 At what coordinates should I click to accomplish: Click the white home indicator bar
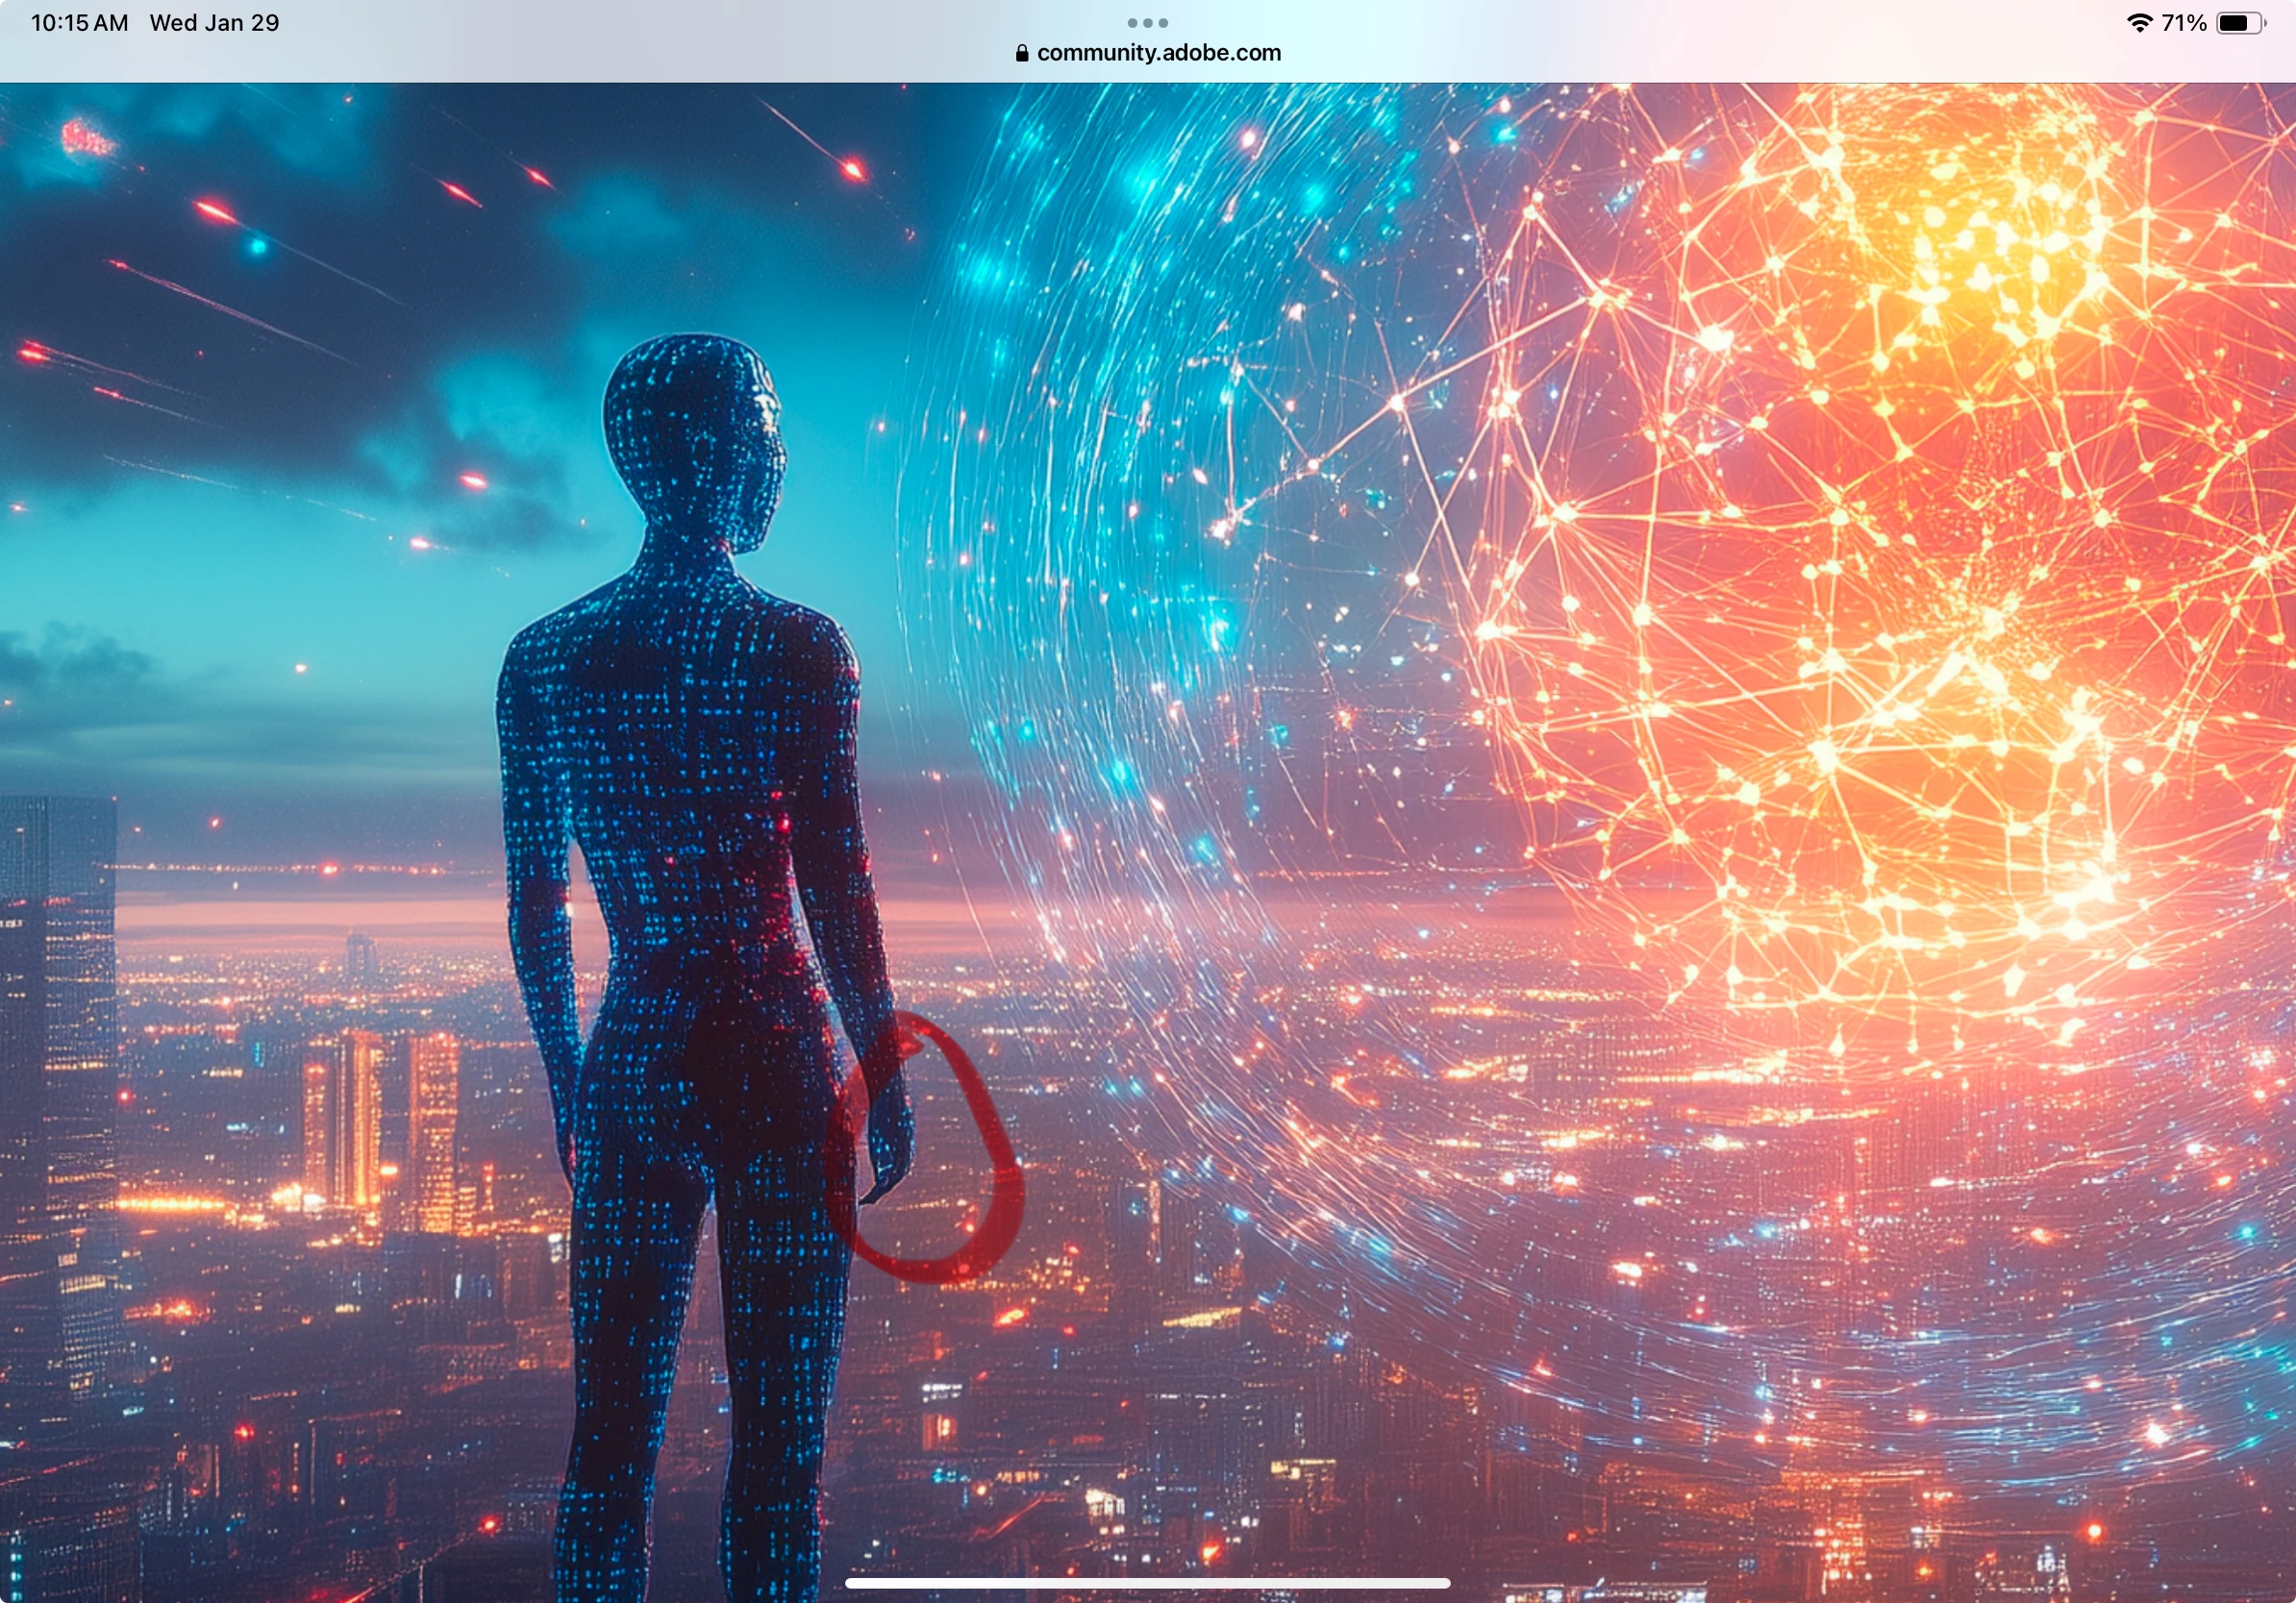click(1147, 1583)
